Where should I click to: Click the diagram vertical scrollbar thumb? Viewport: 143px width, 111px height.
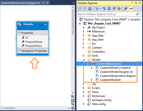click(x=73, y=22)
